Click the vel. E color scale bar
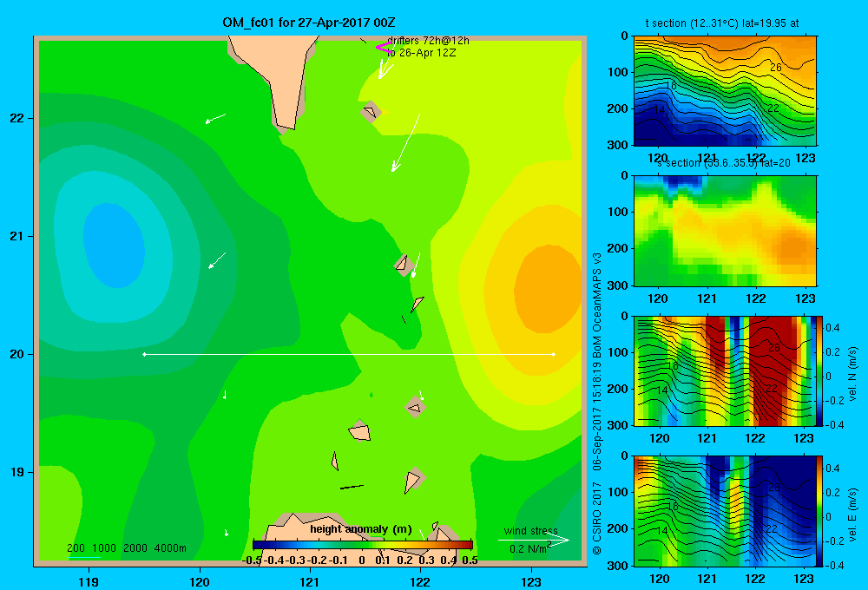 [819, 511]
